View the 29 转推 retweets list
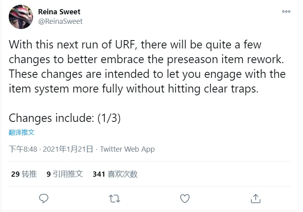 [24, 174]
